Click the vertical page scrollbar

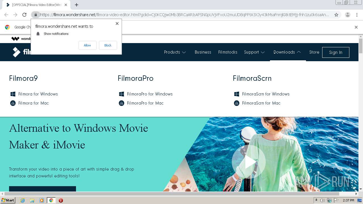click(361, 46)
